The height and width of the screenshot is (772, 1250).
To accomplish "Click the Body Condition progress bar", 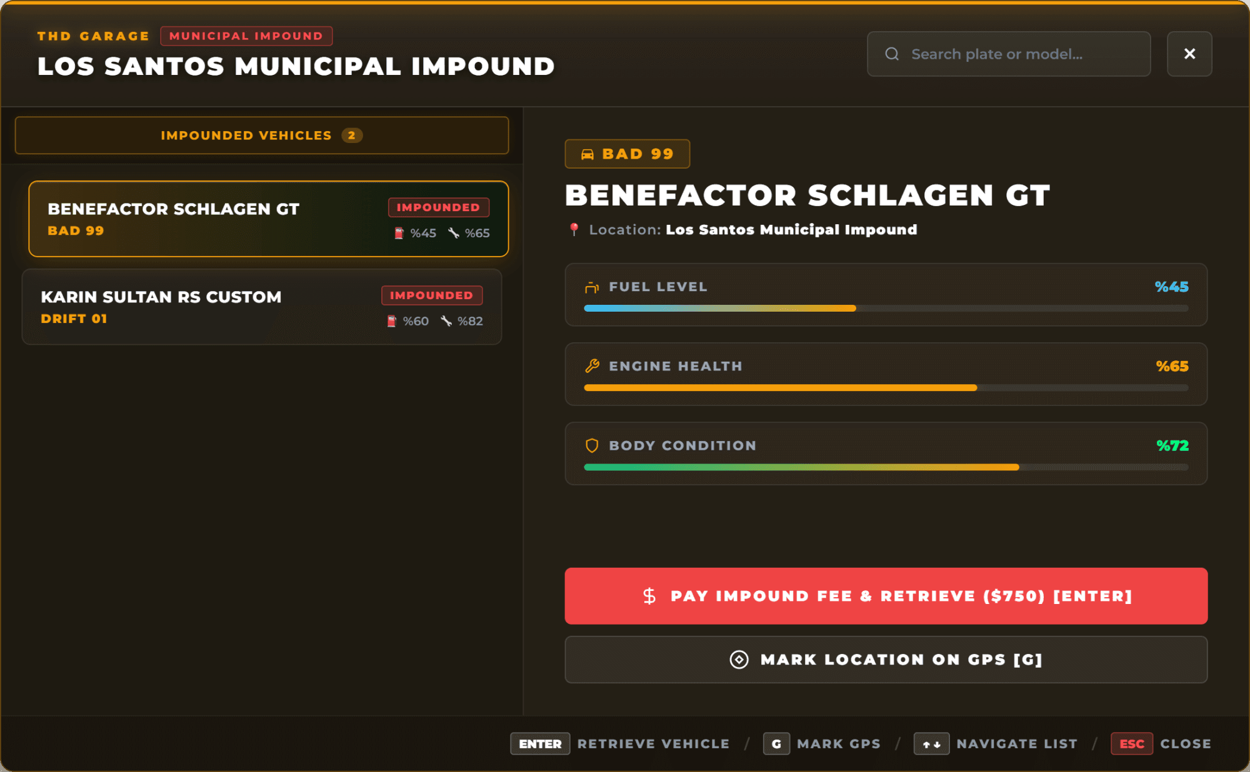I will 886,467.
